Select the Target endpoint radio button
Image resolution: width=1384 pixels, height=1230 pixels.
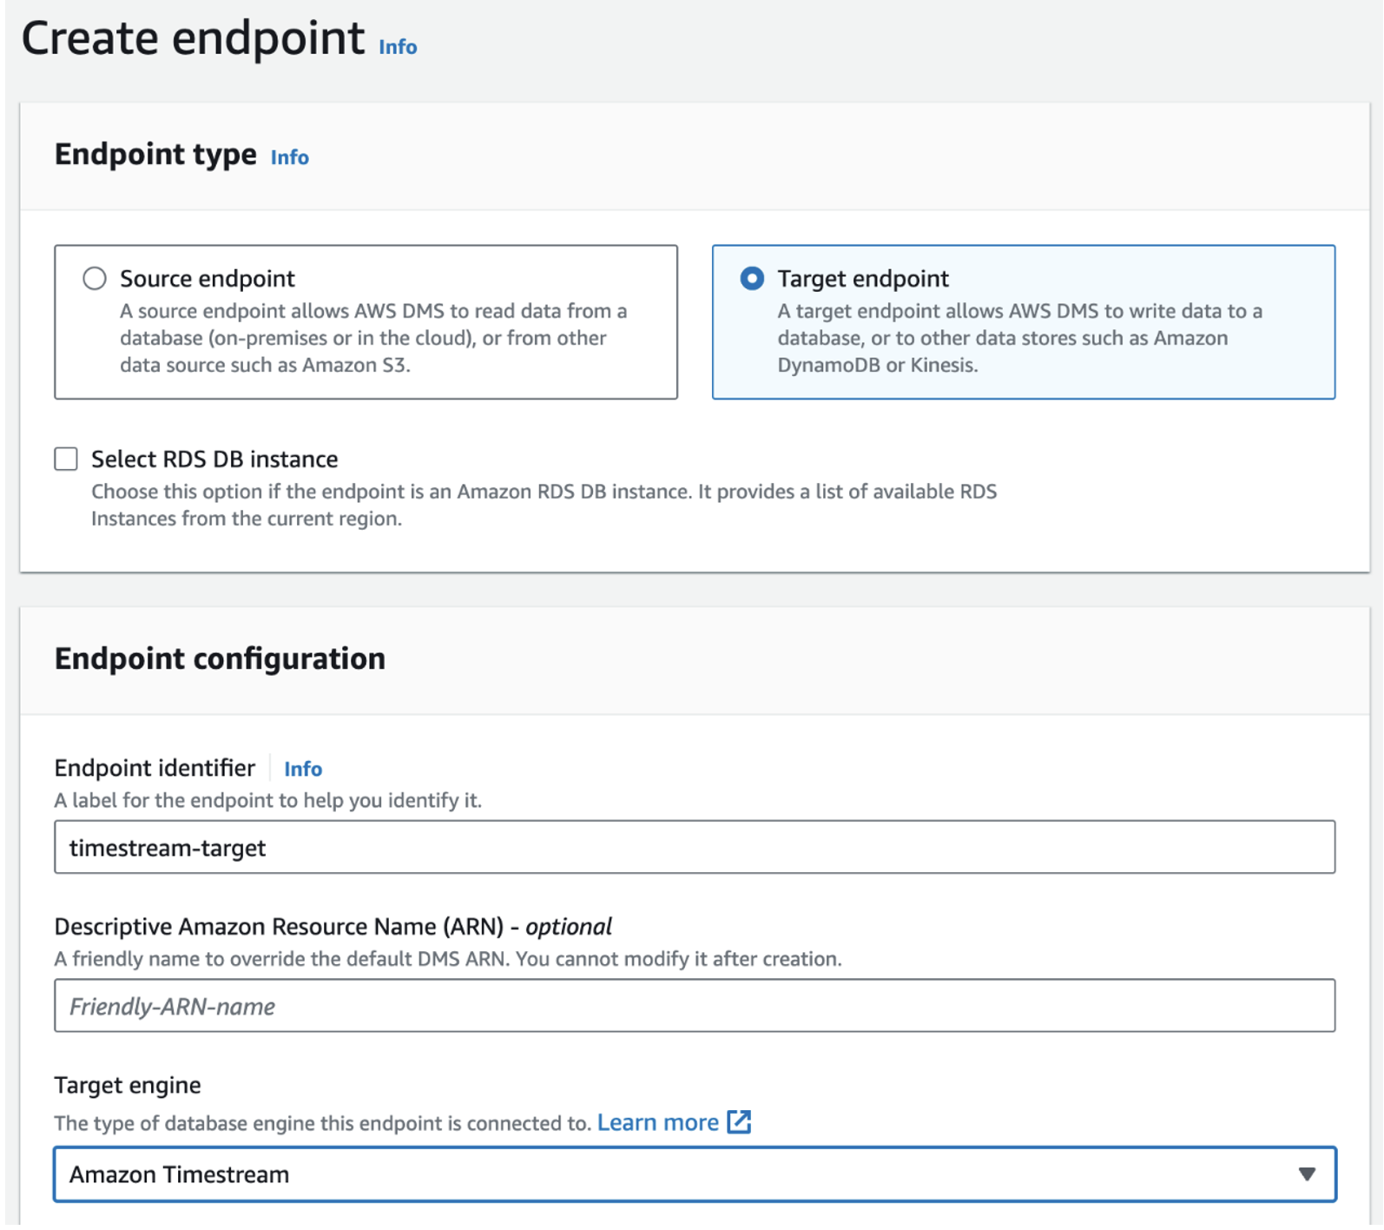point(752,278)
